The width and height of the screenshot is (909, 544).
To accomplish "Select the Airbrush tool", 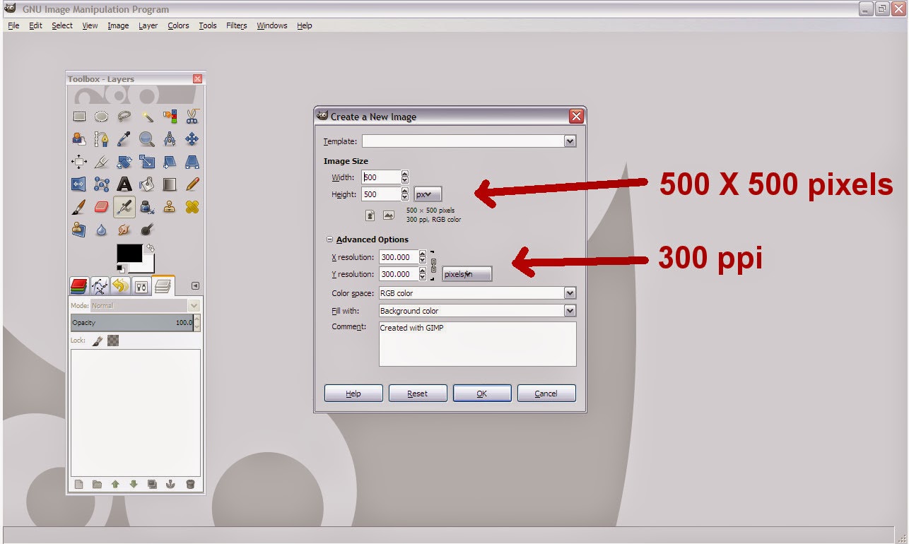I will pos(124,207).
